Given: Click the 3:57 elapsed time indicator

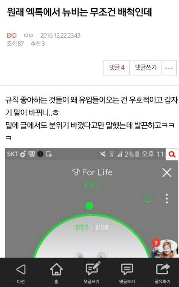Looking at the screenshot, I should [x=82, y=227].
